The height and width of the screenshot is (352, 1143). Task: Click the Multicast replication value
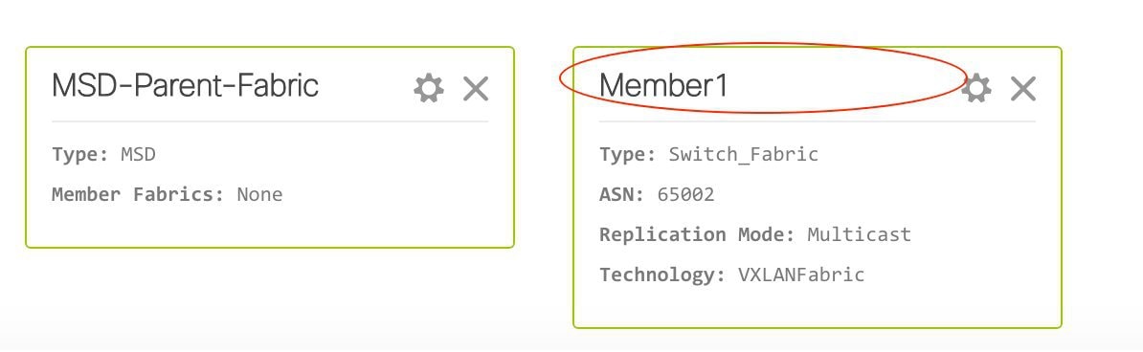pos(860,234)
